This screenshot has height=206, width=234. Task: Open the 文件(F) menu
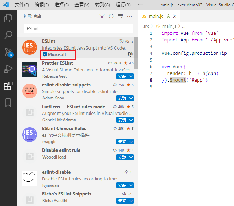(22, 5)
